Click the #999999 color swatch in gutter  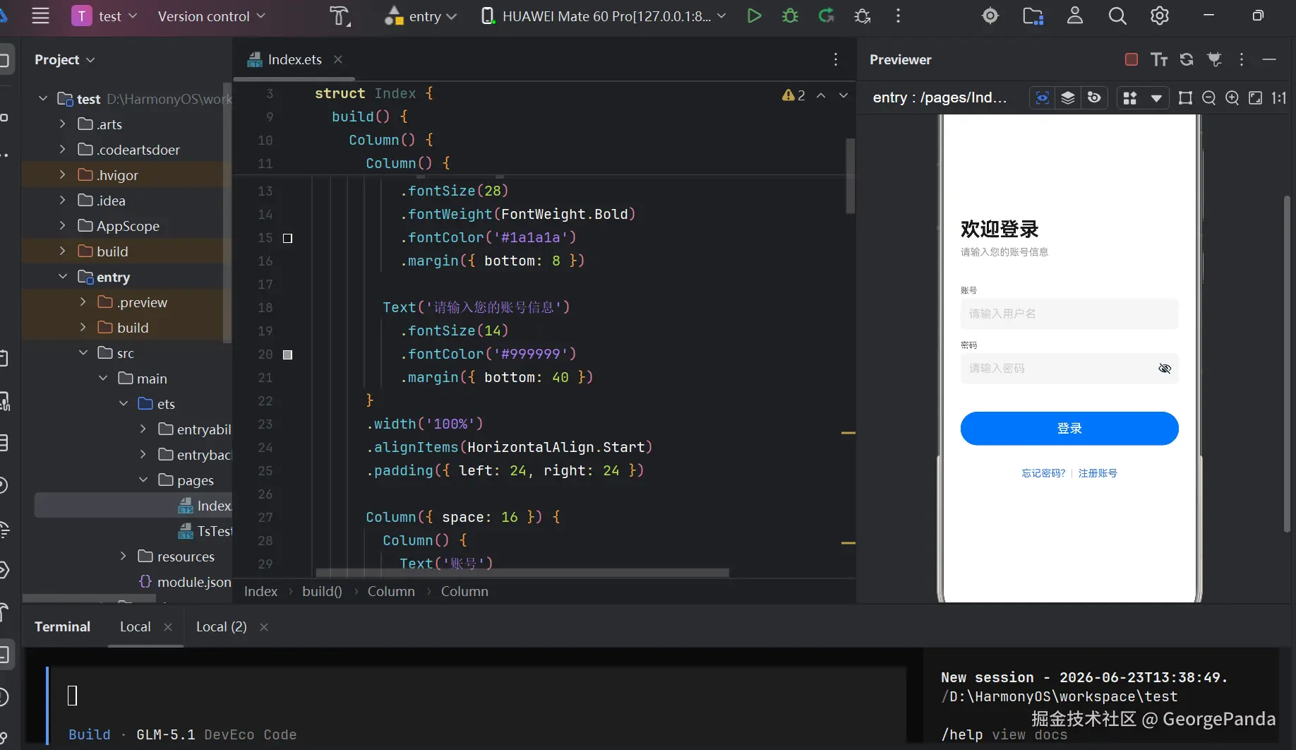click(x=287, y=355)
